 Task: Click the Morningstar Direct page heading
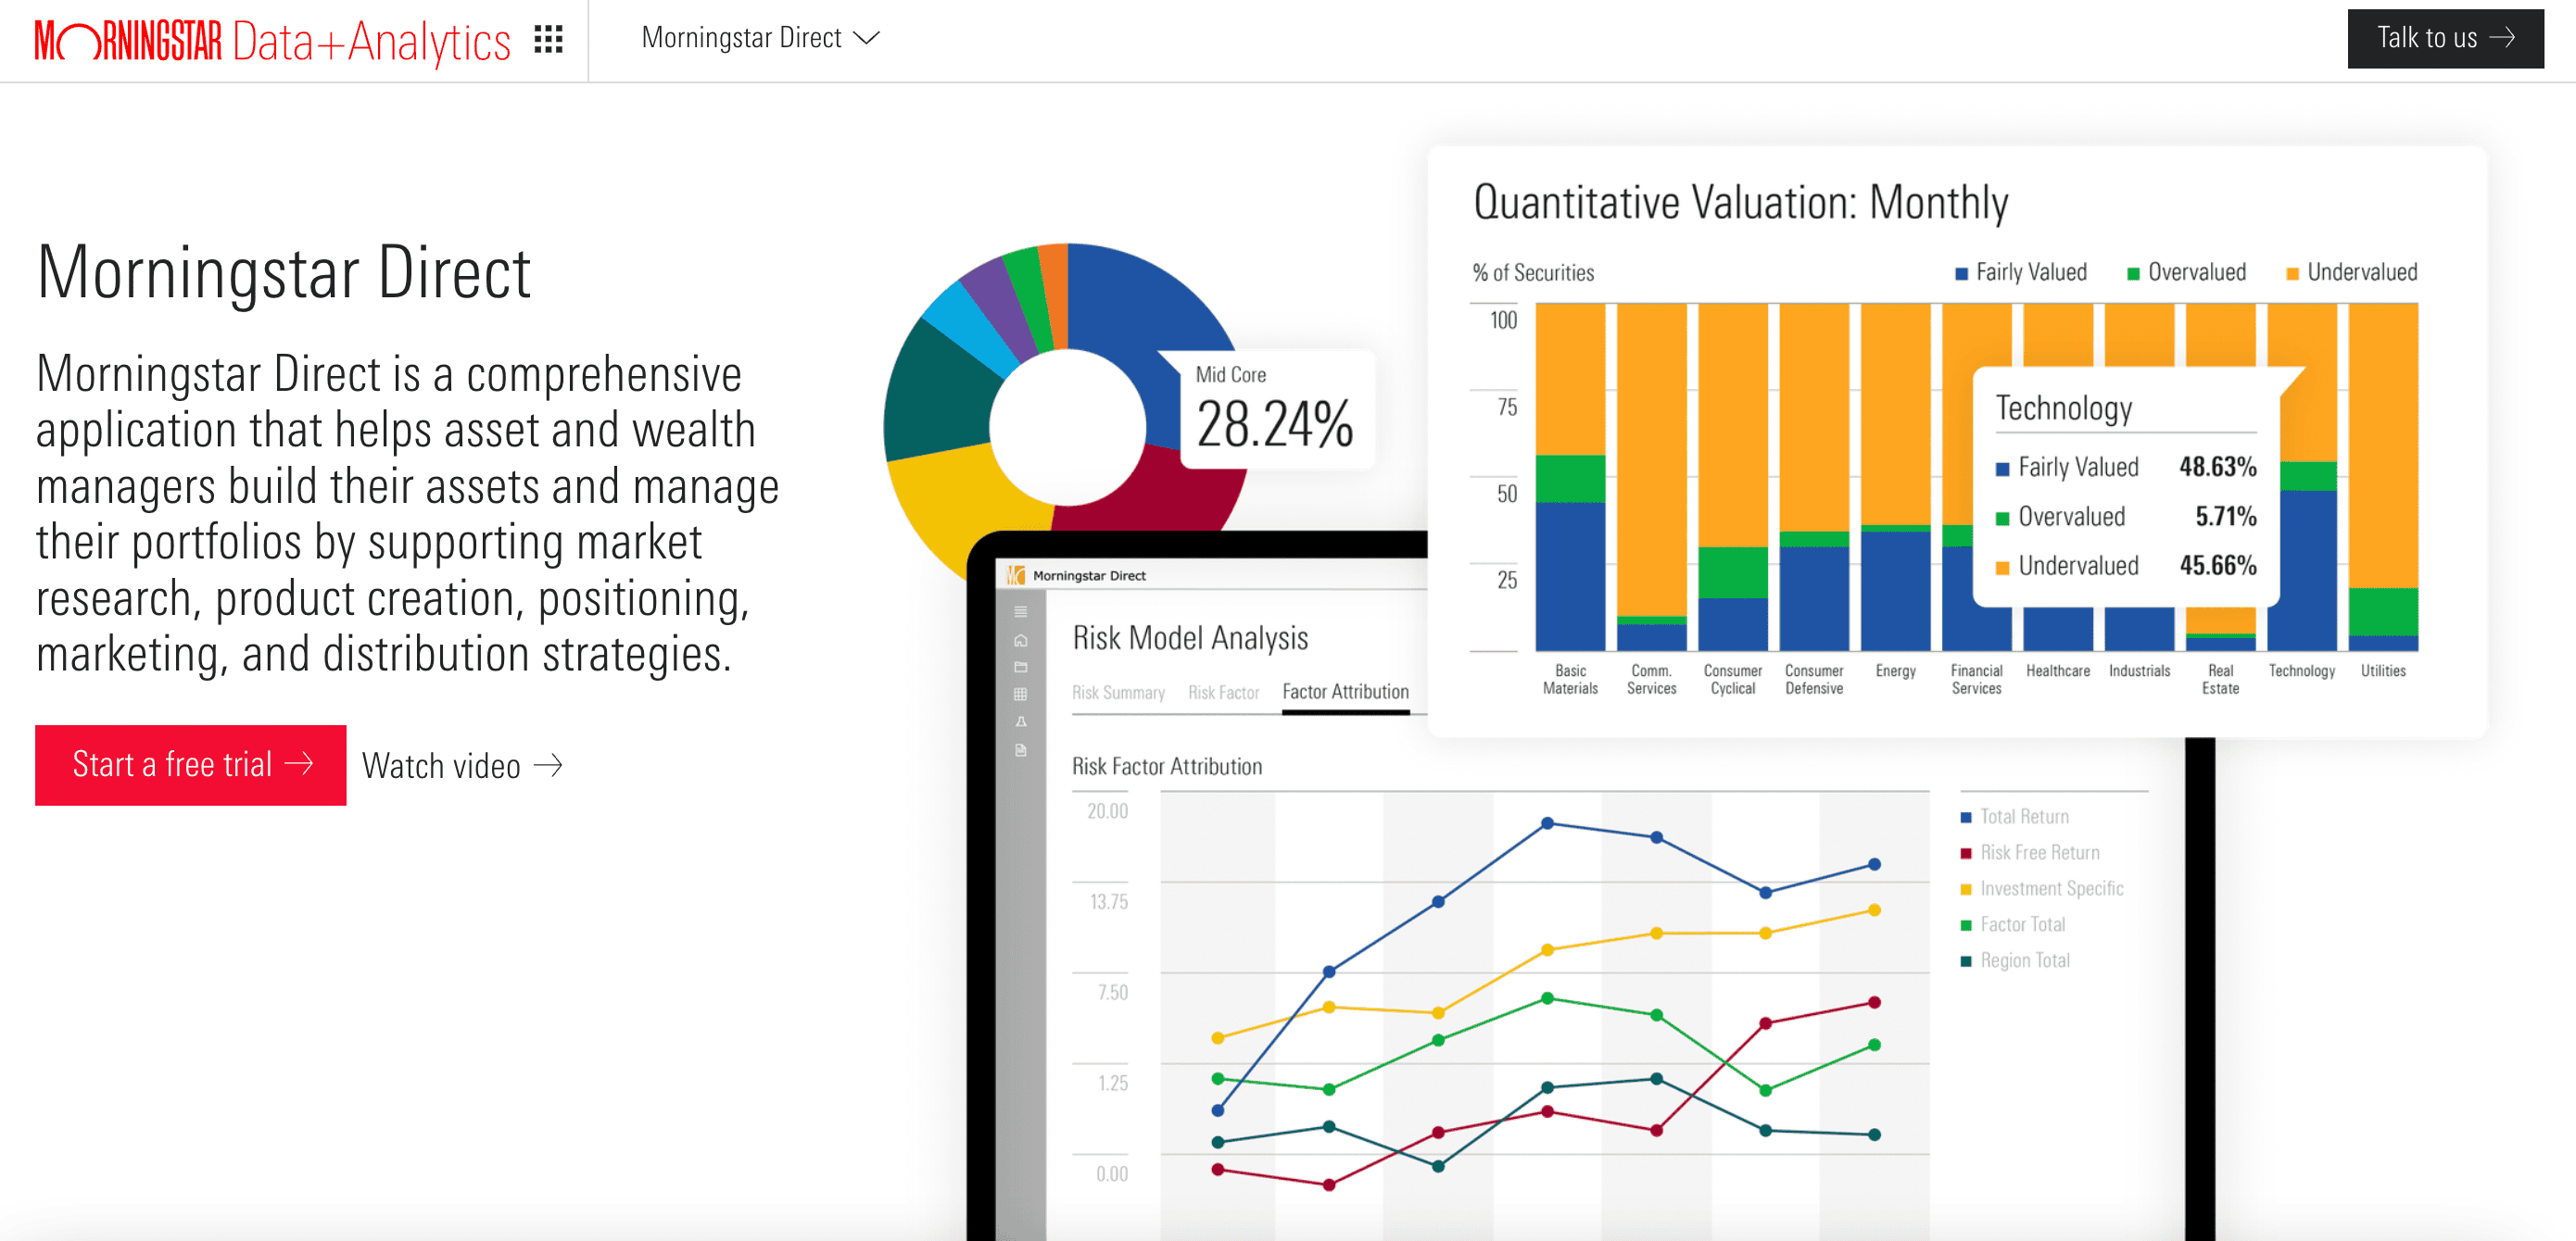pos(283,273)
